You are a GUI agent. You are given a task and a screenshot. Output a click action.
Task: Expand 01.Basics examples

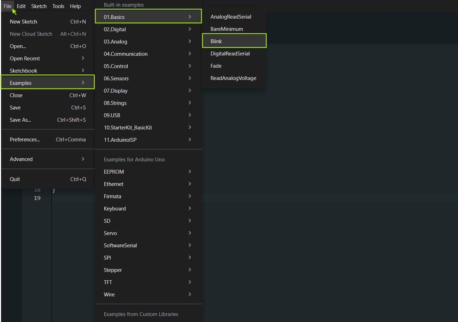(148, 17)
